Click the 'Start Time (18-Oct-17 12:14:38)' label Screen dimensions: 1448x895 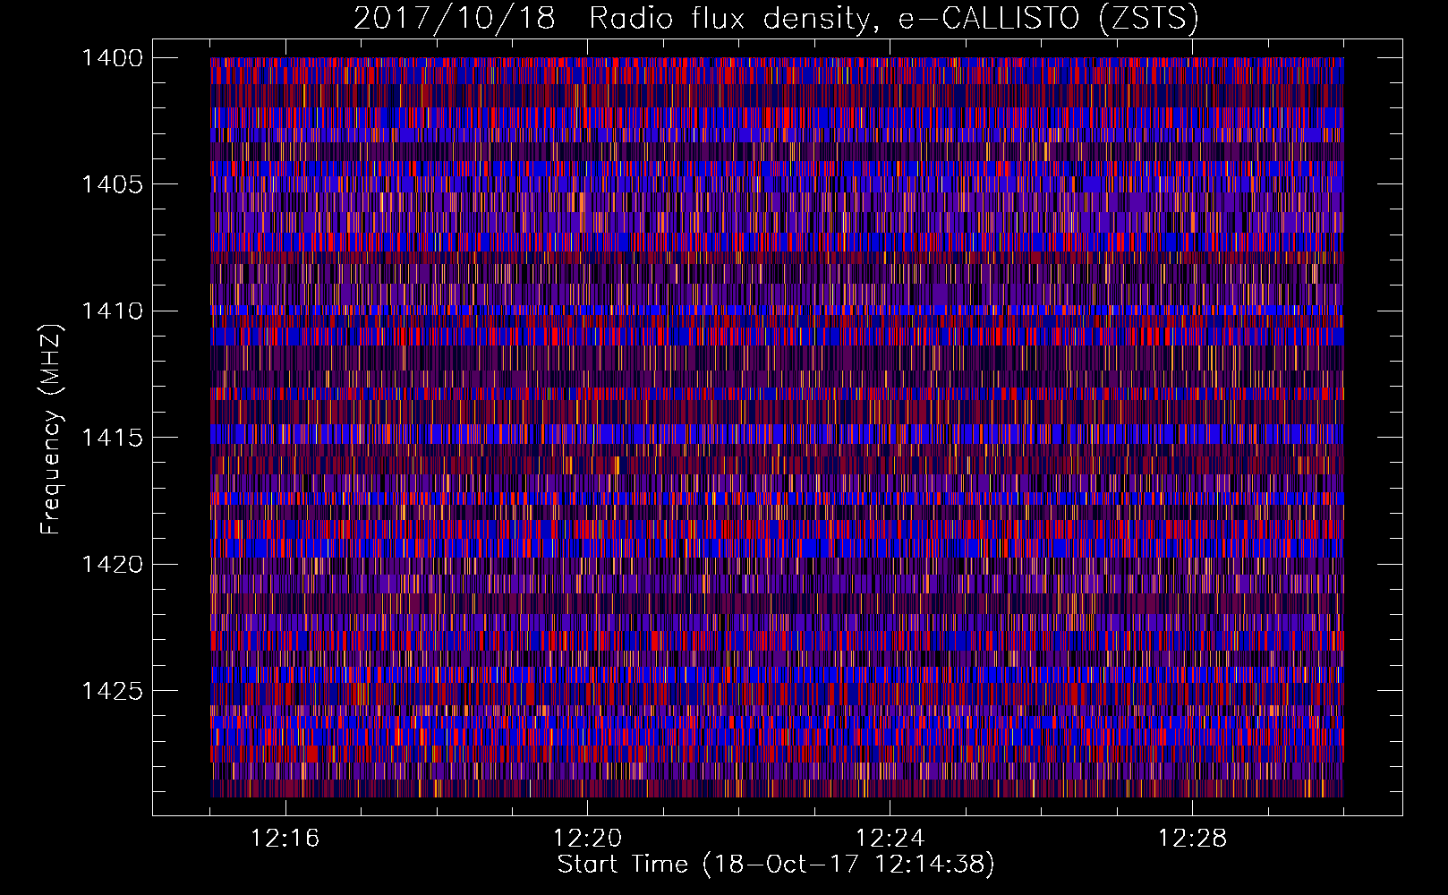coord(776,865)
